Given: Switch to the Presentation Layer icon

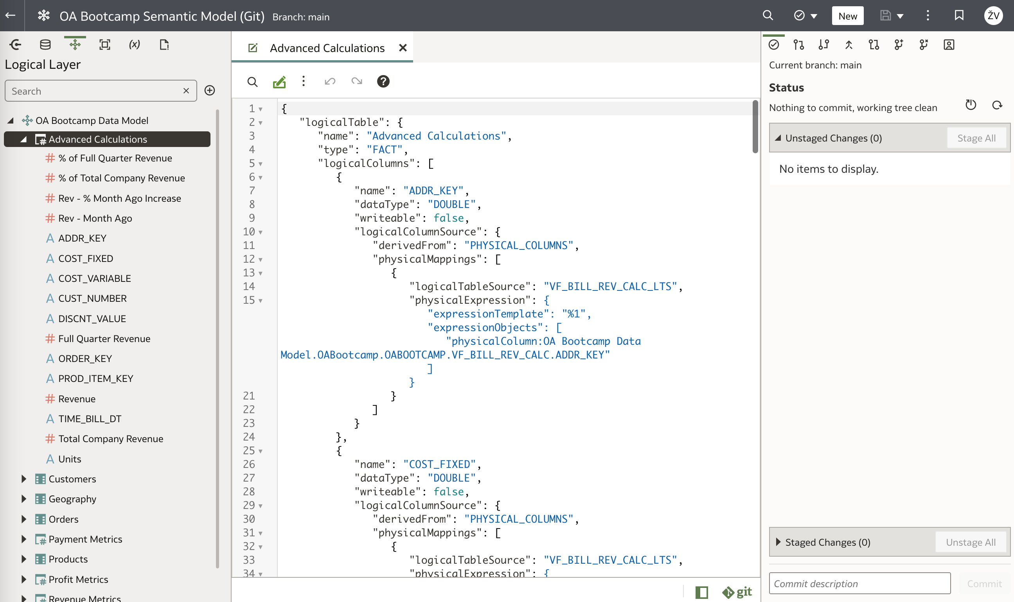Looking at the screenshot, I should point(105,45).
